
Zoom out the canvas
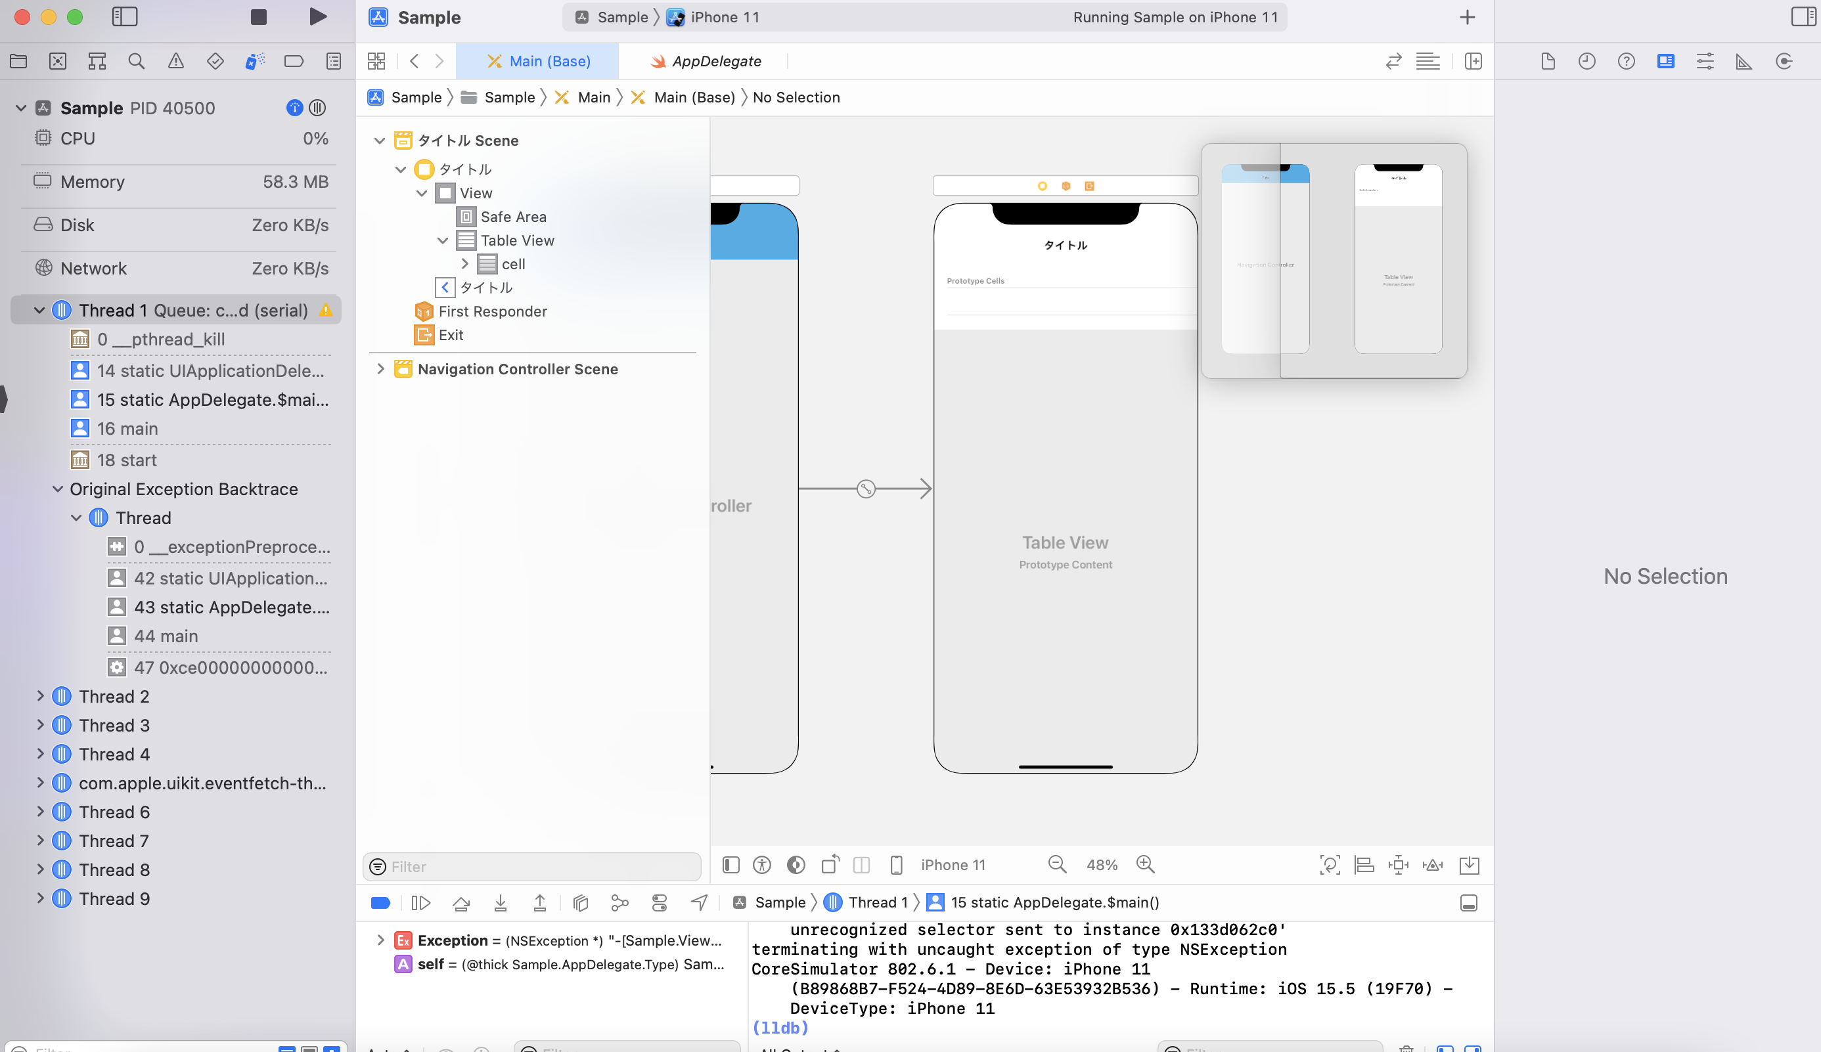pyautogui.click(x=1057, y=865)
